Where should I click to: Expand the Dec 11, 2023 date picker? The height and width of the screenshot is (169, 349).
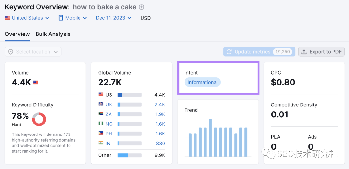point(113,18)
